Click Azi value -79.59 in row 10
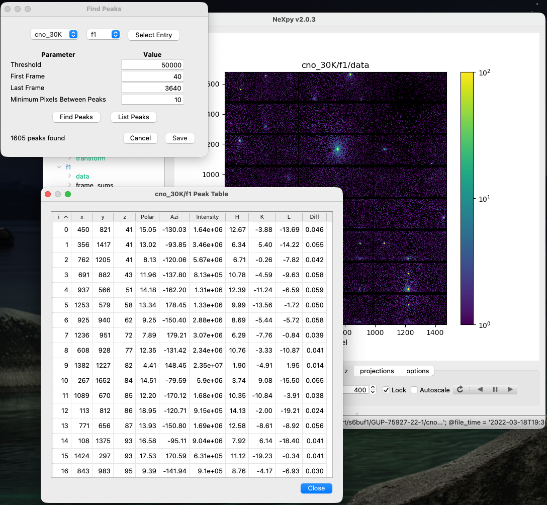The height and width of the screenshot is (505, 547). point(174,380)
